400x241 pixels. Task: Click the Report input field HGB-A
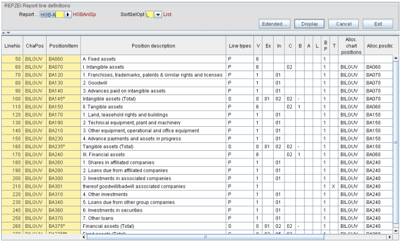pos(52,14)
